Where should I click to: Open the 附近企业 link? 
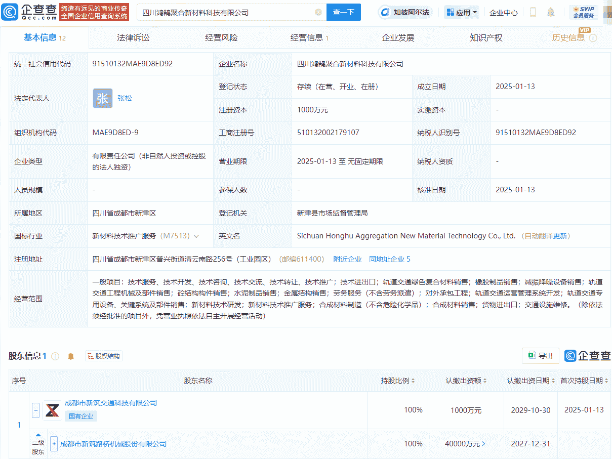pyautogui.click(x=347, y=259)
